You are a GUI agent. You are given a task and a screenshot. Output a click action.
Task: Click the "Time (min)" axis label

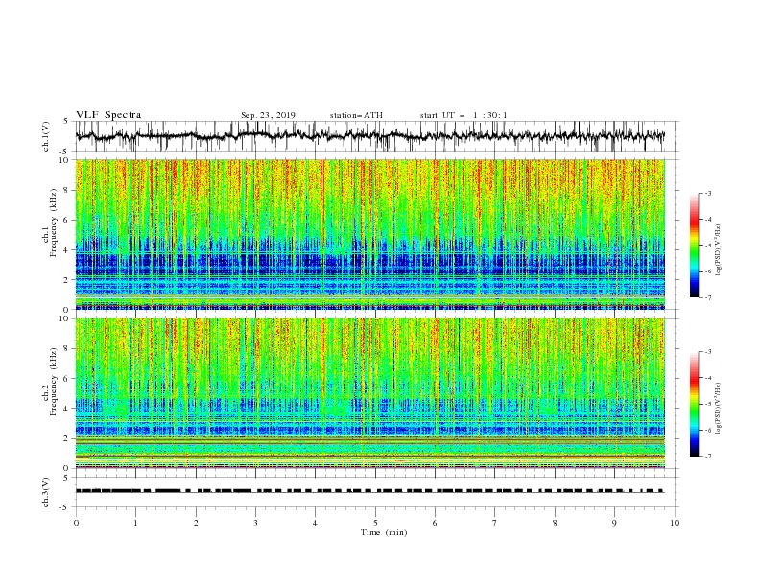pos(384,532)
